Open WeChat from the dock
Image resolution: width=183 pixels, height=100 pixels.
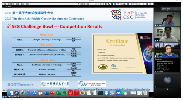[125, 93]
